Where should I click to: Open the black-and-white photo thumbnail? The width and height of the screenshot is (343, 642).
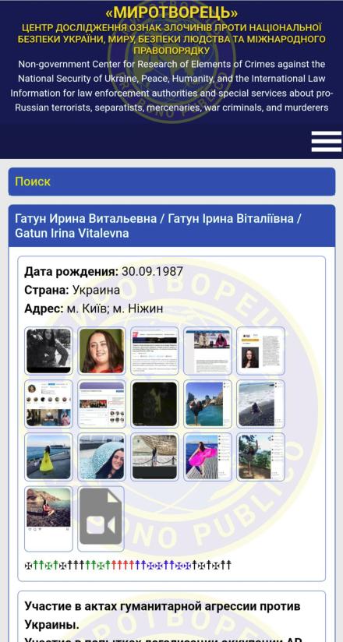(x=49, y=351)
